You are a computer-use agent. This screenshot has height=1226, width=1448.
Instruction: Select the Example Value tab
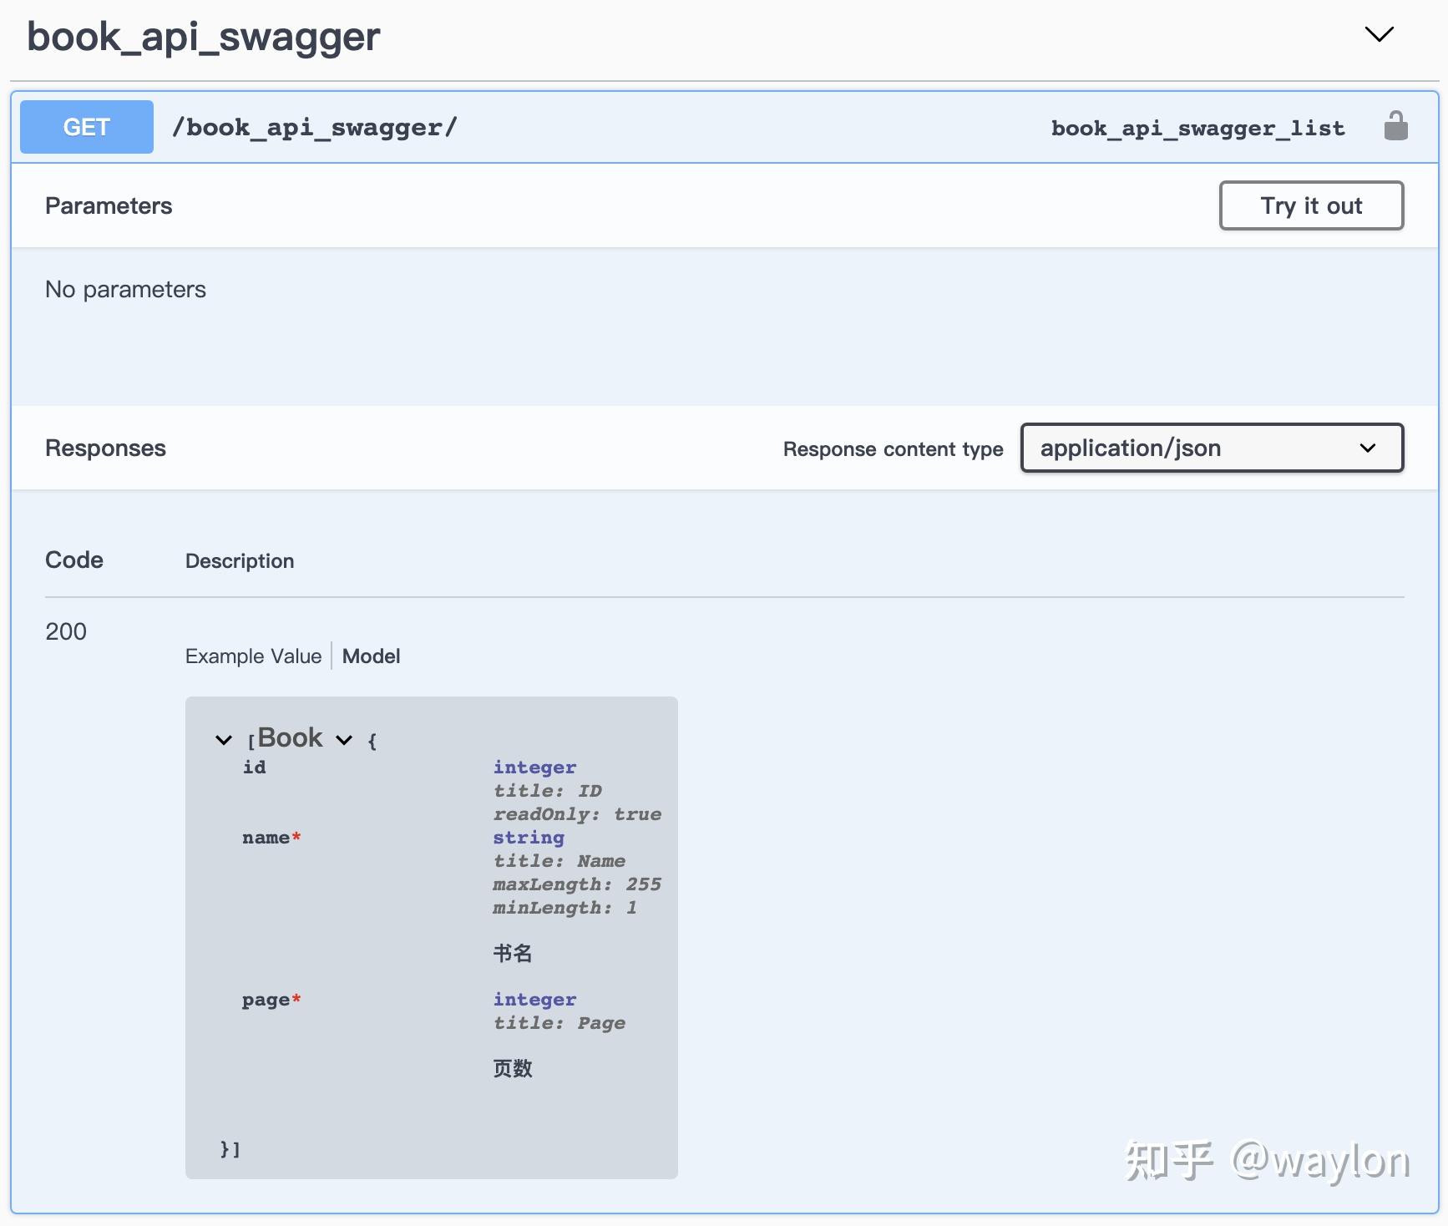coord(253,656)
